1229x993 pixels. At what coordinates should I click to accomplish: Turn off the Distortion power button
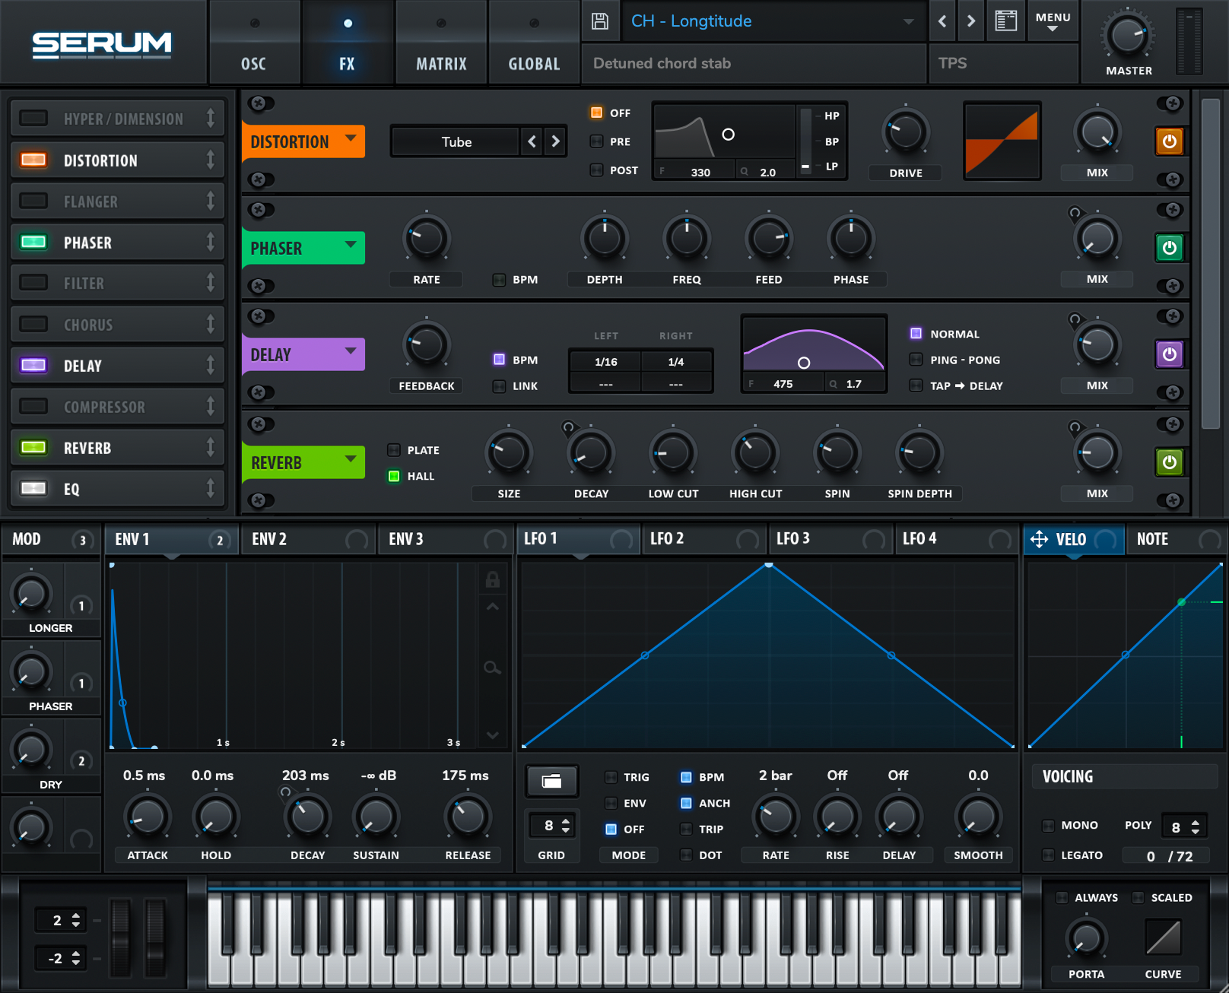click(1169, 141)
